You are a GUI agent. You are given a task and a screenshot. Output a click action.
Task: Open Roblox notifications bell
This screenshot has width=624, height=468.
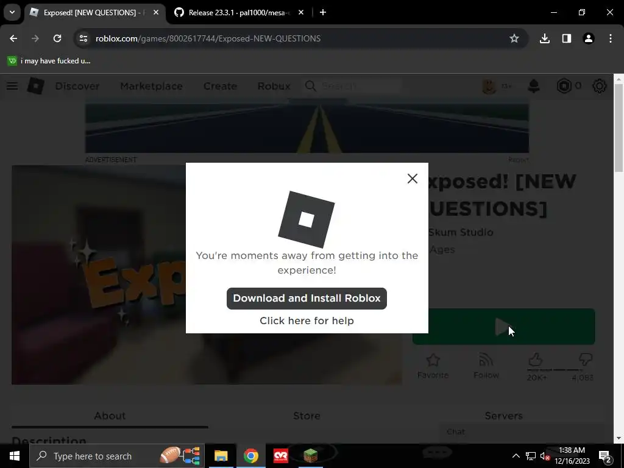[534, 86]
